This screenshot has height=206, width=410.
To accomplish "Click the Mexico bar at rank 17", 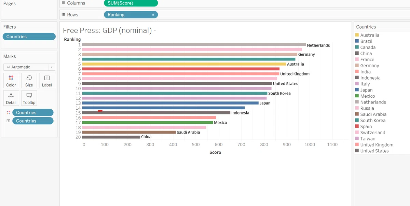I will (x=148, y=122).
